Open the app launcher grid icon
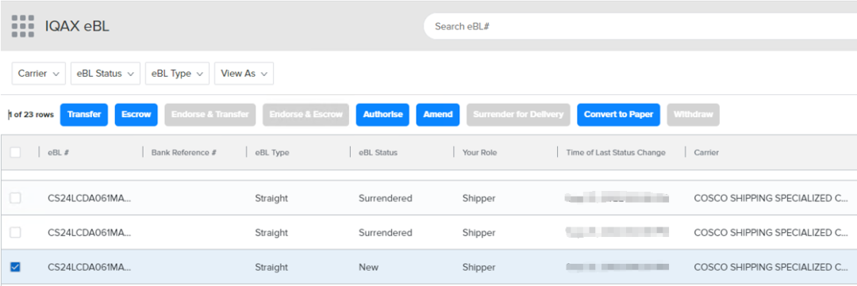 pyautogui.click(x=23, y=26)
